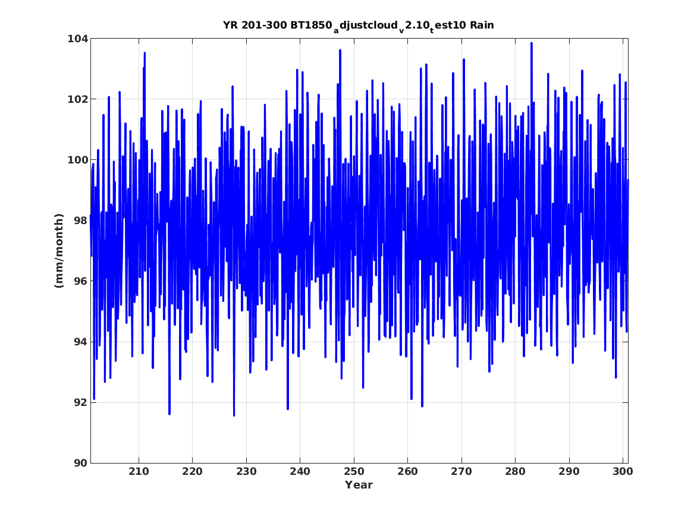Click x-axis tick label 250

tap(354, 471)
